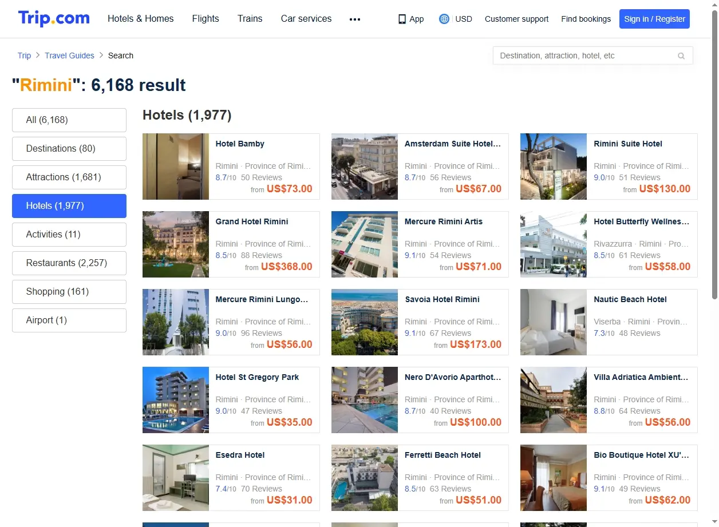Select Airport (1) filter
Viewport: 719px width, 527px height.
tap(69, 320)
